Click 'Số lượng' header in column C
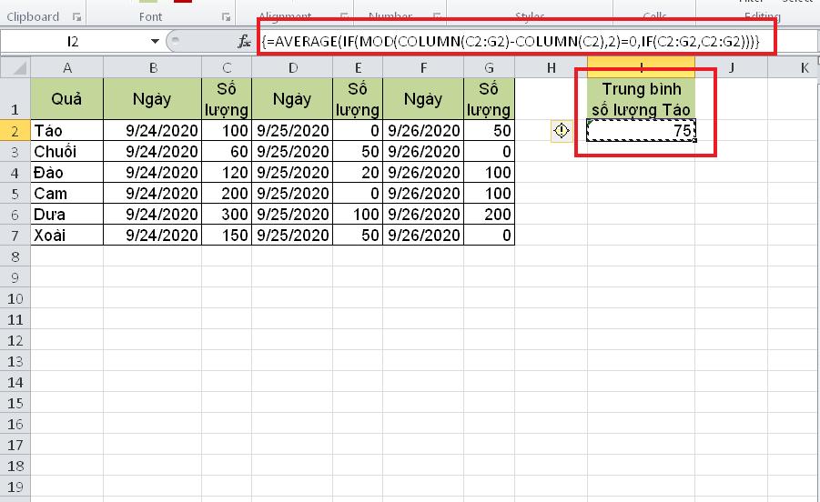 (x=227, y=99)
